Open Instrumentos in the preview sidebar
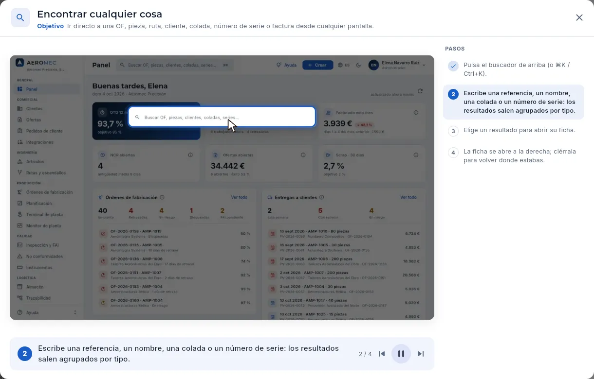The image size is (594, 379). point(47,268)
